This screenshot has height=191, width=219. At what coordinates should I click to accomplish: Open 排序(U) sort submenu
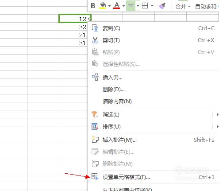point(153,127)
